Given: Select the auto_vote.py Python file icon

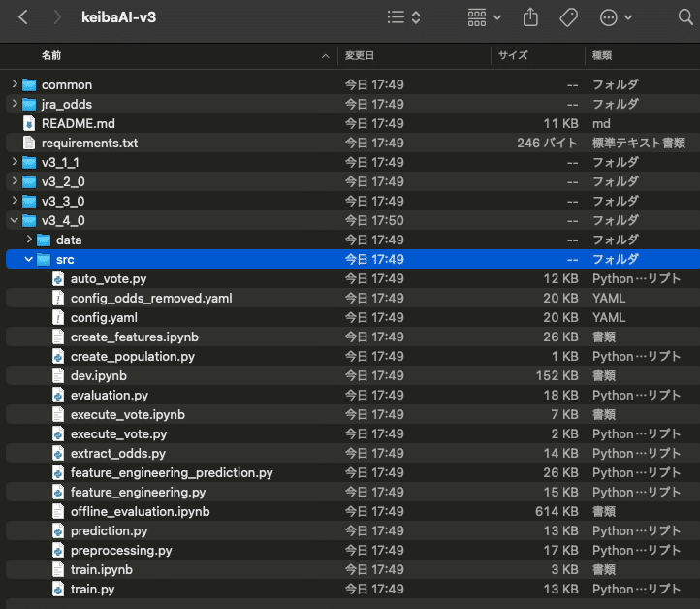Looking at the screenshot, I should 58,279.
